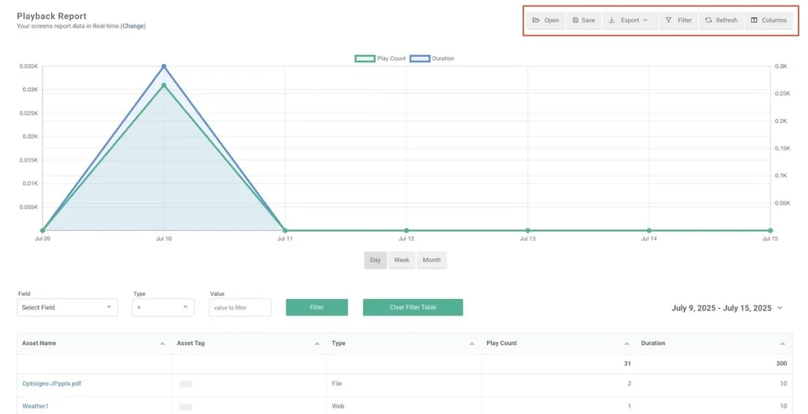The height and width of the screenshot is (414, 808).
Task: Toggle Play Count series in chart legend
Action: coord(380,58)
